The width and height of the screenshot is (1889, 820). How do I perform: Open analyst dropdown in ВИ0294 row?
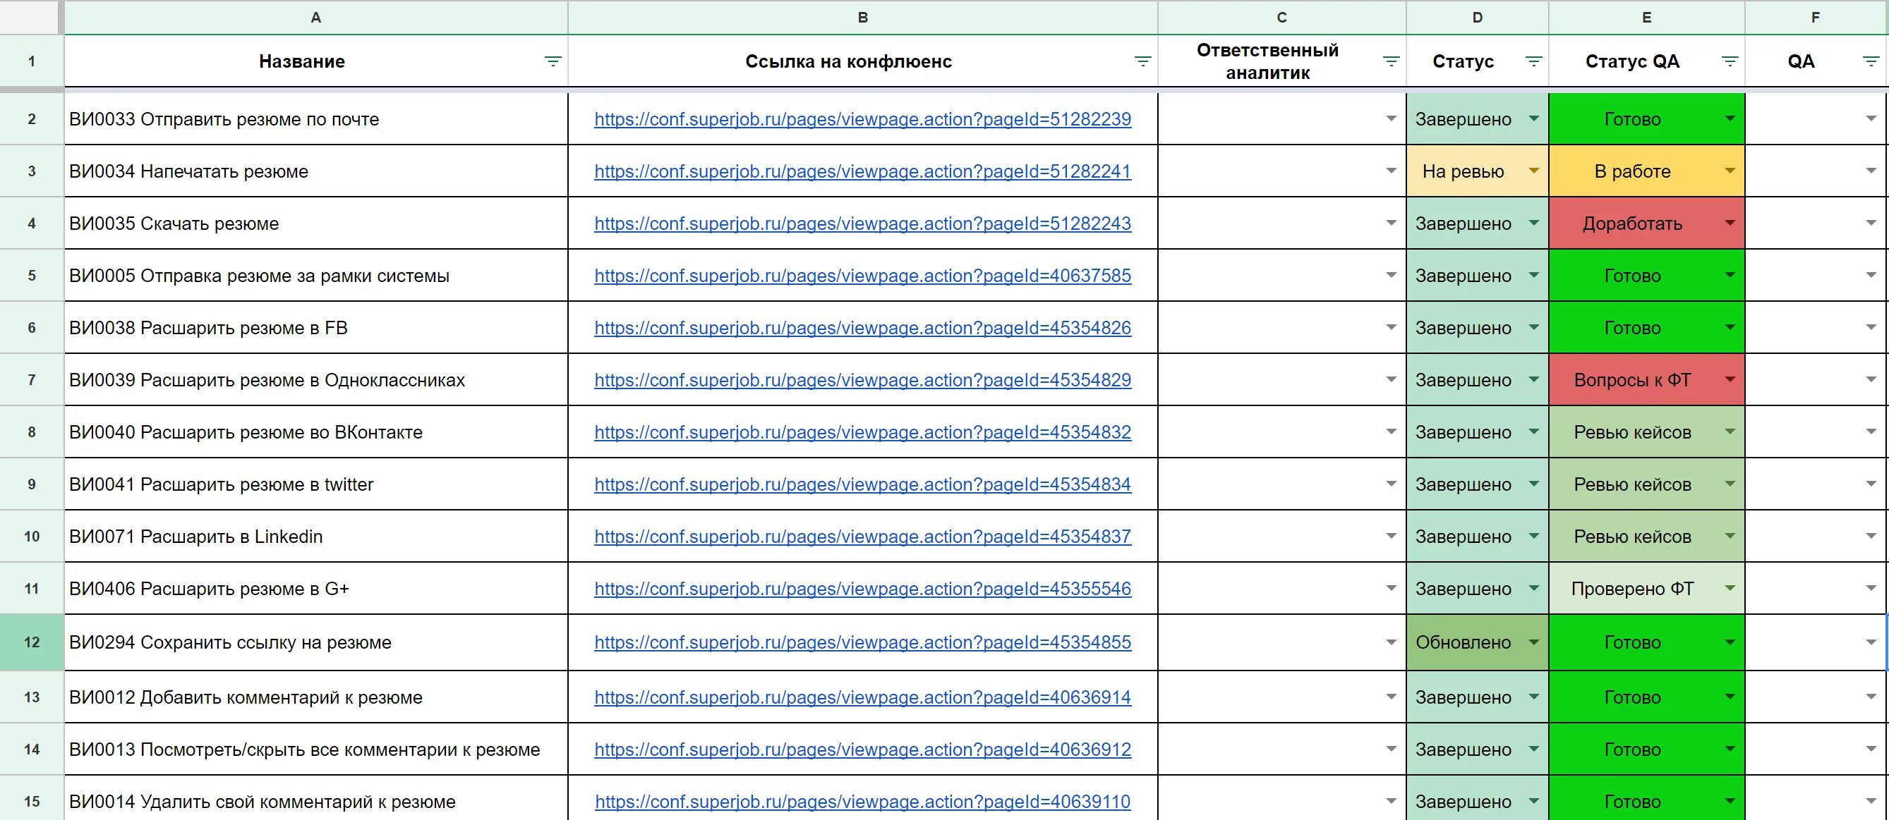[1391, 642]
